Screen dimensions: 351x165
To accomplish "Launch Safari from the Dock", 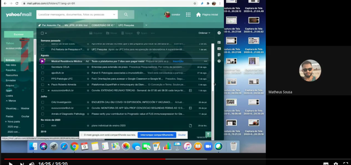I will pyautogui.click(x=64, y=146).
